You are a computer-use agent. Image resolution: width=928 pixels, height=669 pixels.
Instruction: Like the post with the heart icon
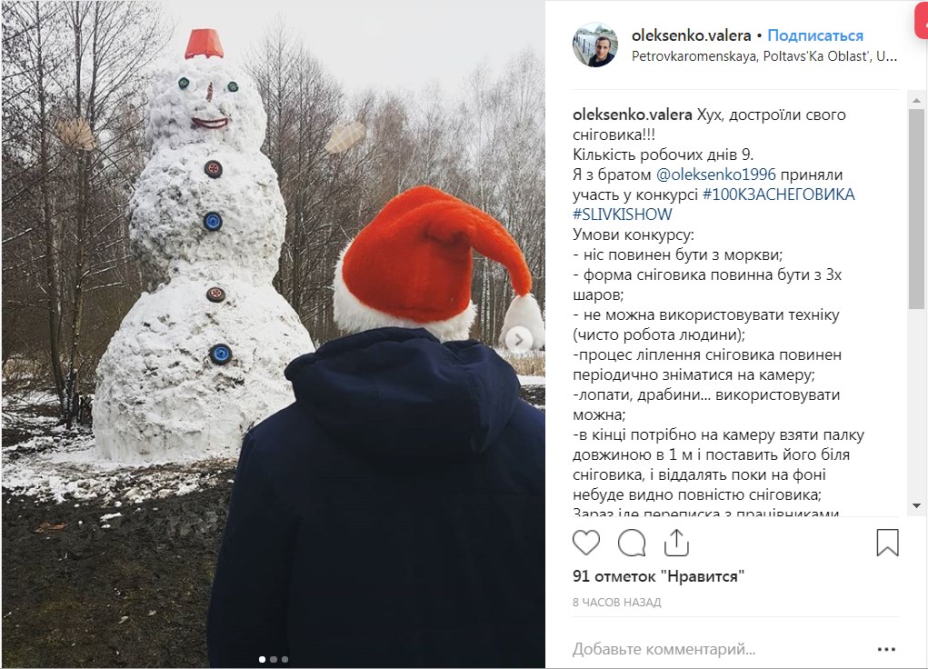pos(586,543)
